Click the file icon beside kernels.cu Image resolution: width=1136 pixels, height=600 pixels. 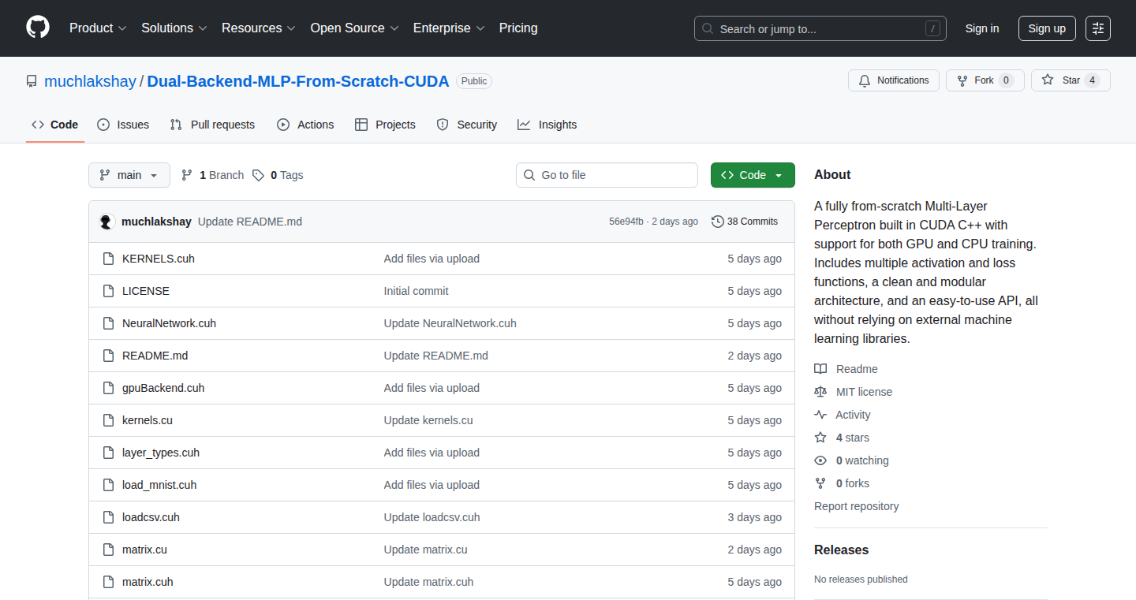click(108, 420)
